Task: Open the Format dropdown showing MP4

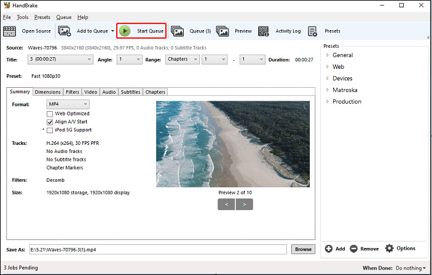Action: pyautogui.click(x=68, y=104)
